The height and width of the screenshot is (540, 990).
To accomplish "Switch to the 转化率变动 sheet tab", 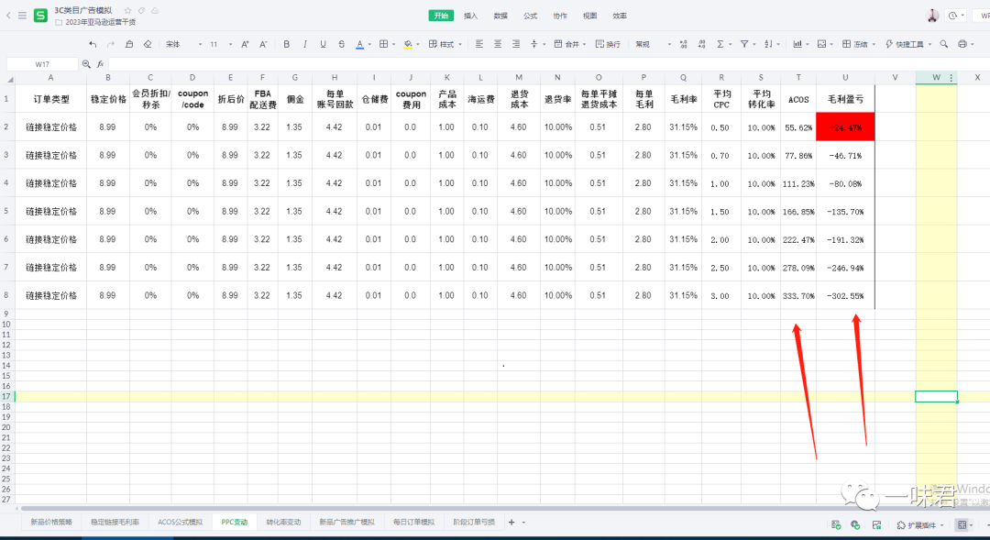I will 283,522.
